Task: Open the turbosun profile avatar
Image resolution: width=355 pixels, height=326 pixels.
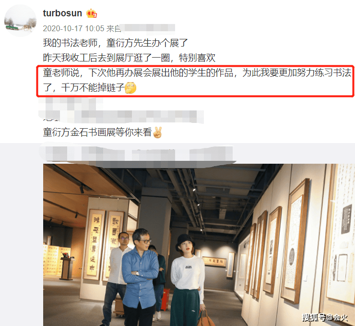Action: (x=20, y=21)
